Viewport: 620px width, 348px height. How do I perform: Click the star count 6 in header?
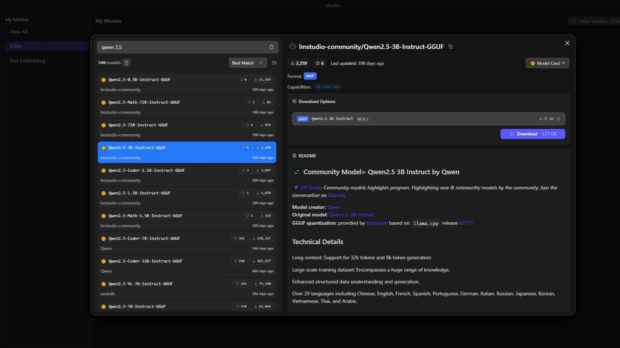click(320, 63)
